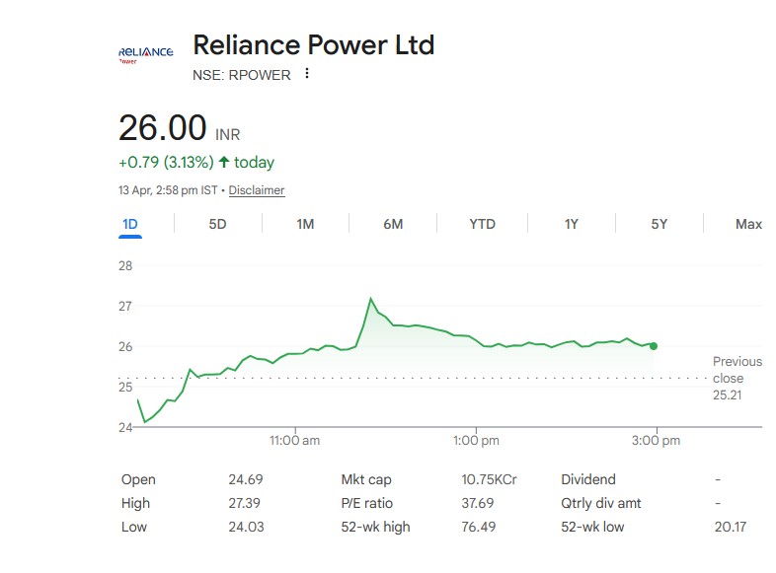Open the three-dot more options menu

point(307,74)
